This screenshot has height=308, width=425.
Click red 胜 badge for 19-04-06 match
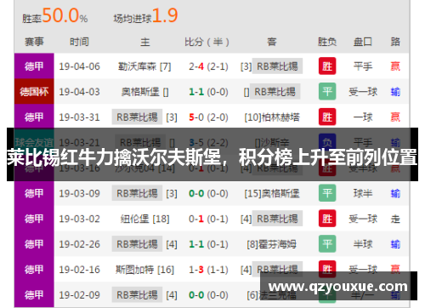pyautogui.click(x=327, y=66)
